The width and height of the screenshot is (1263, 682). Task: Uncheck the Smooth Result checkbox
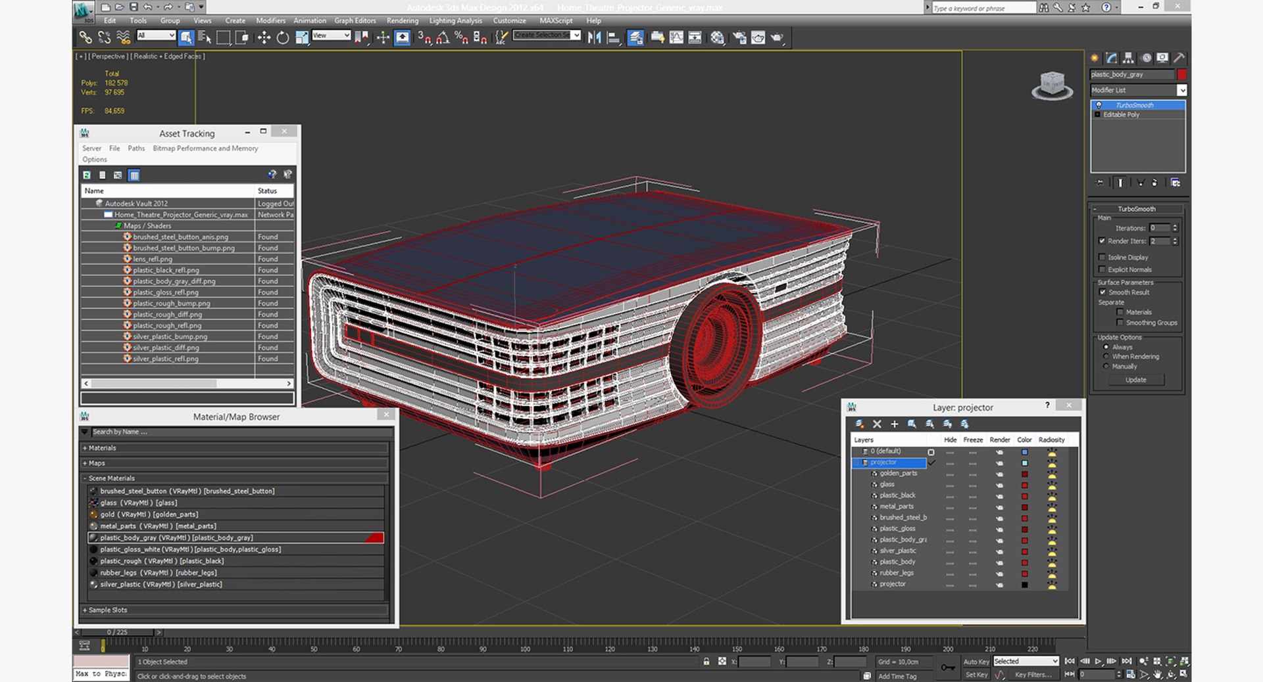pyautogui.click(x=1102, y=292)
